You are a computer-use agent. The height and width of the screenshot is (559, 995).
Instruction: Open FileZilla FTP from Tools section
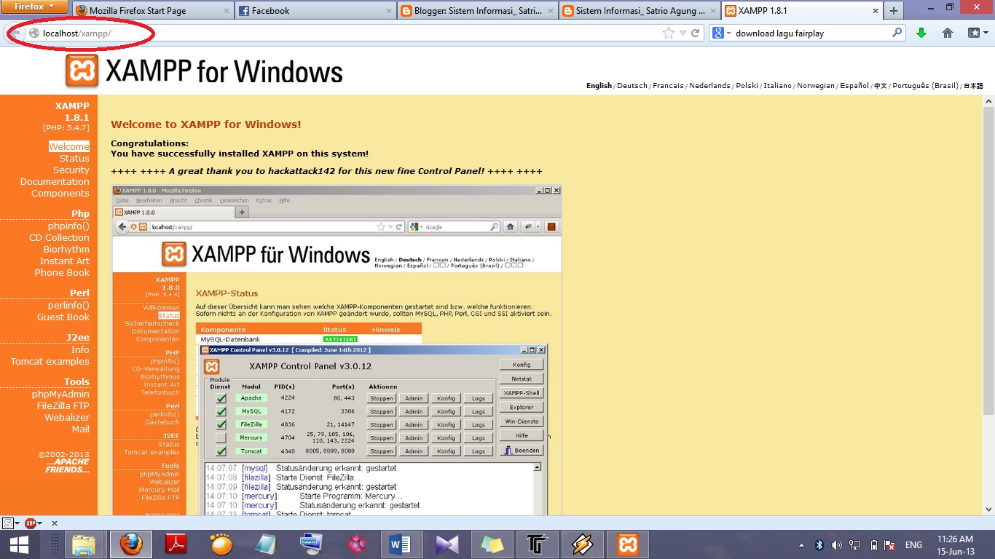click(x=63, y=405)
